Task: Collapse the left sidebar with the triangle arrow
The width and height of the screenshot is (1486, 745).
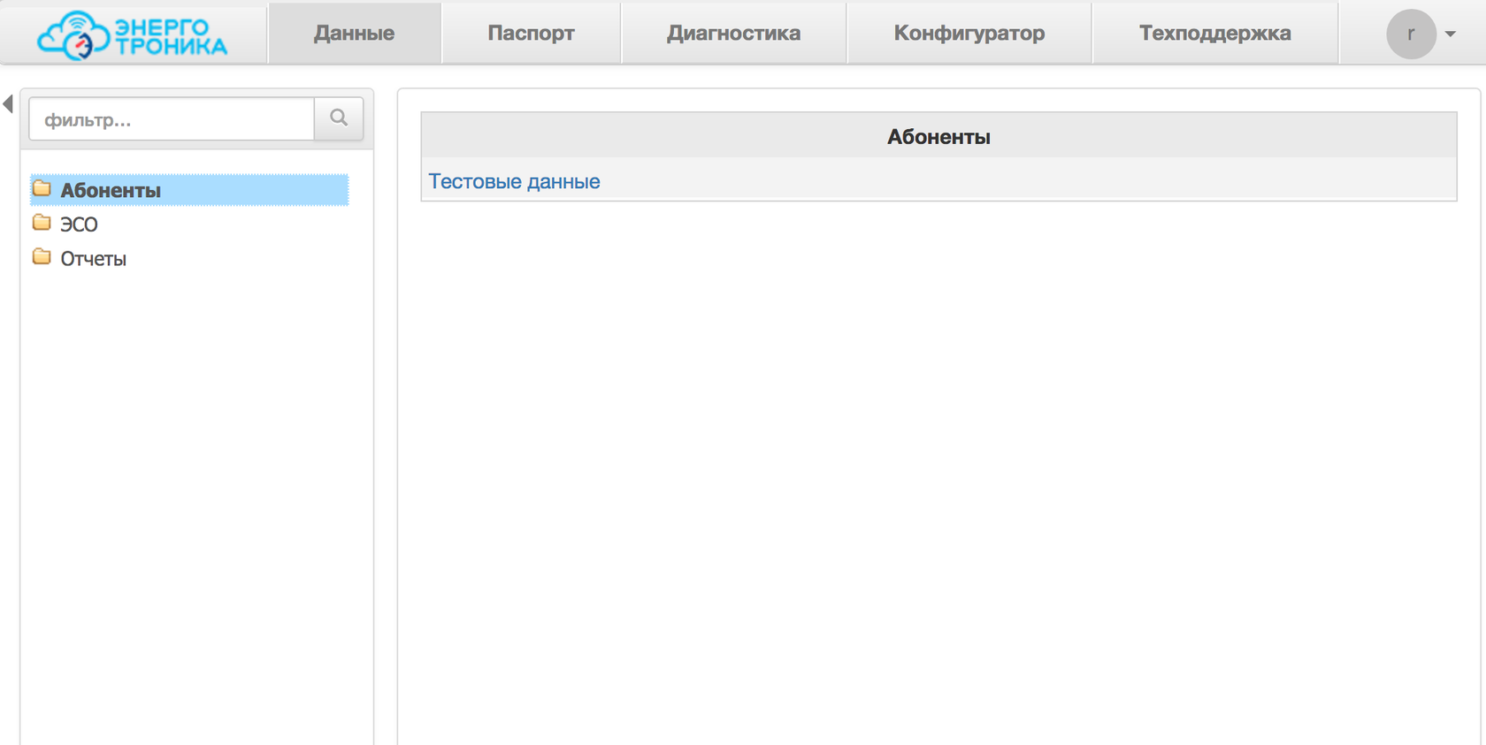Action: pyautogui.click(x=8, y=104)
